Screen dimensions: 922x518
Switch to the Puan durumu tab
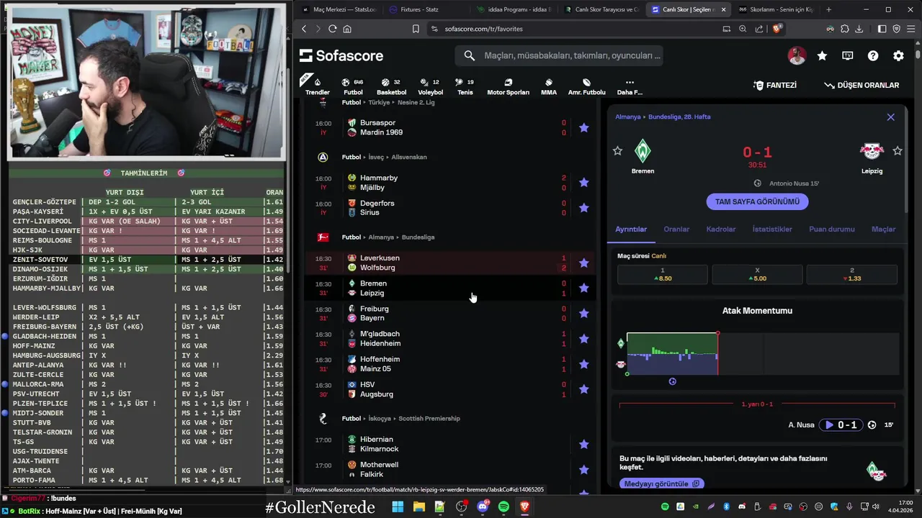pos(832,229)
